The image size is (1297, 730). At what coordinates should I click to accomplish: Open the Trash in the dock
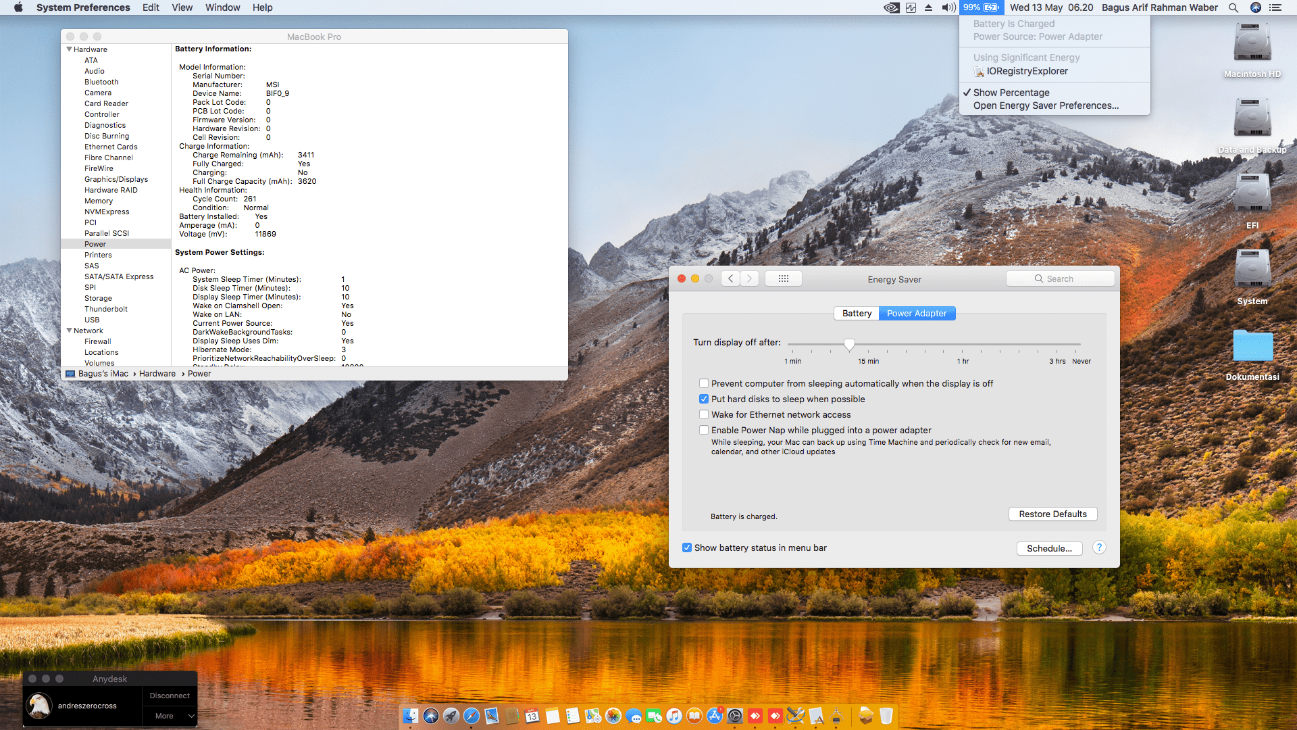(x=886, y=716)
